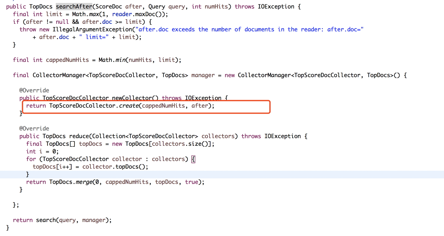Viewport: 444px width, 236px height.
Task: Click 'create' in the TopScoreDocCollector.create call
Action: click(129, 106)
